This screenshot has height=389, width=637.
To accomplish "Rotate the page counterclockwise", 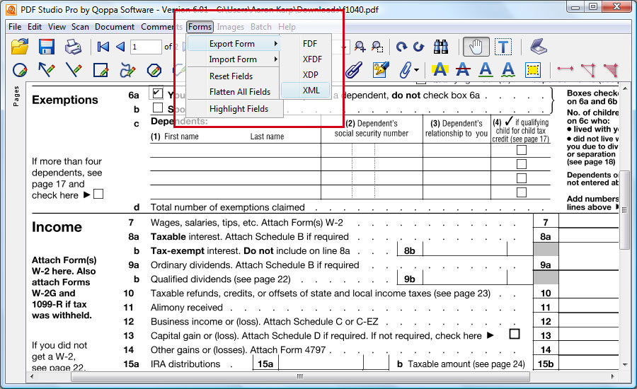I will [419, 47].
